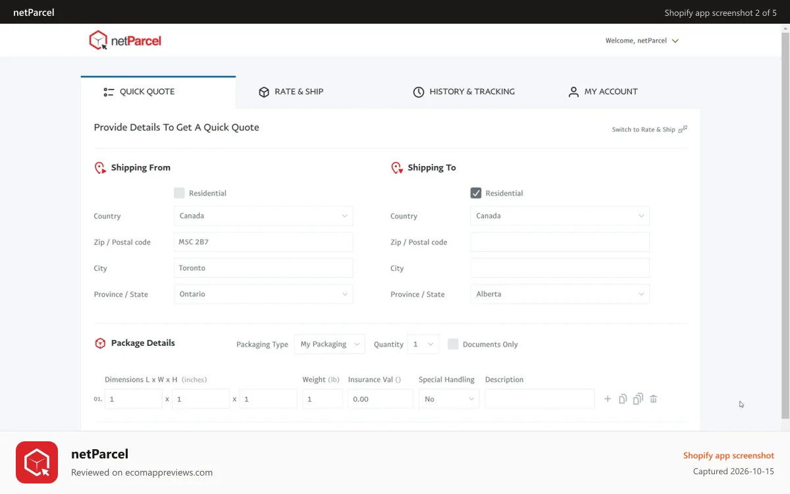Click the My Account person icon
790x494 pixels.
tap(573, 92)
